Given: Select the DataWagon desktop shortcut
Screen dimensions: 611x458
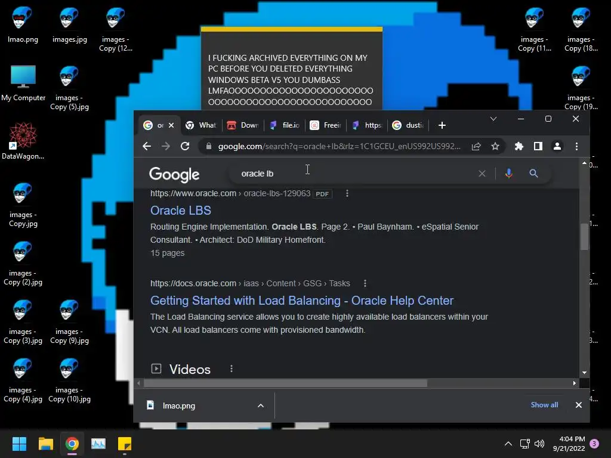Looking at the screenshot, I should 23,141.
